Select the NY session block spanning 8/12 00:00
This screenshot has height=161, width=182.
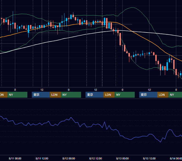click(x=71, y=95)
